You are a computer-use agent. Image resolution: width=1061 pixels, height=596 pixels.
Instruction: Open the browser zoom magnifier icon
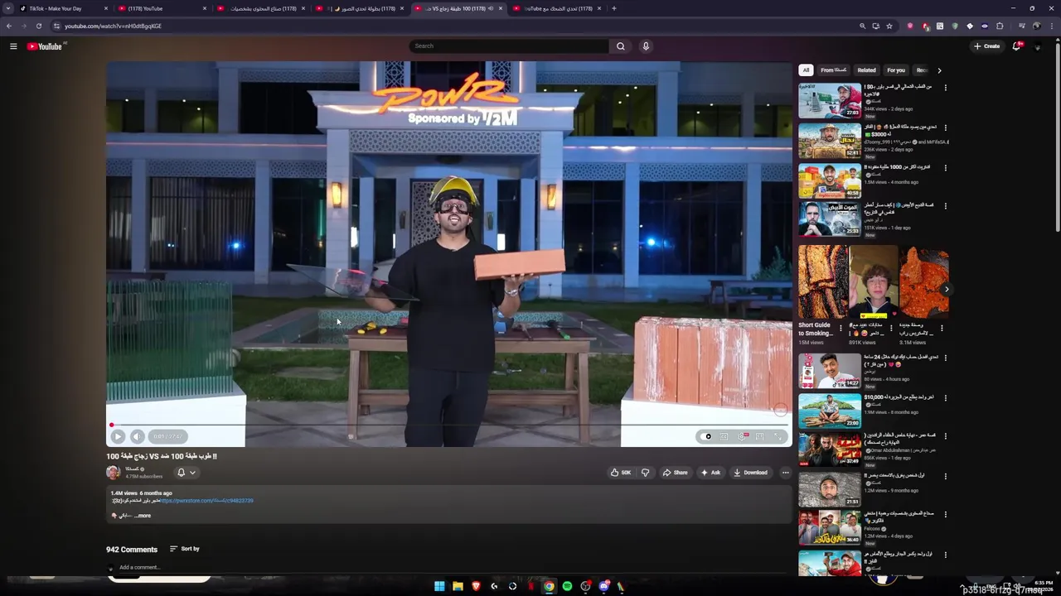[863, 26]
